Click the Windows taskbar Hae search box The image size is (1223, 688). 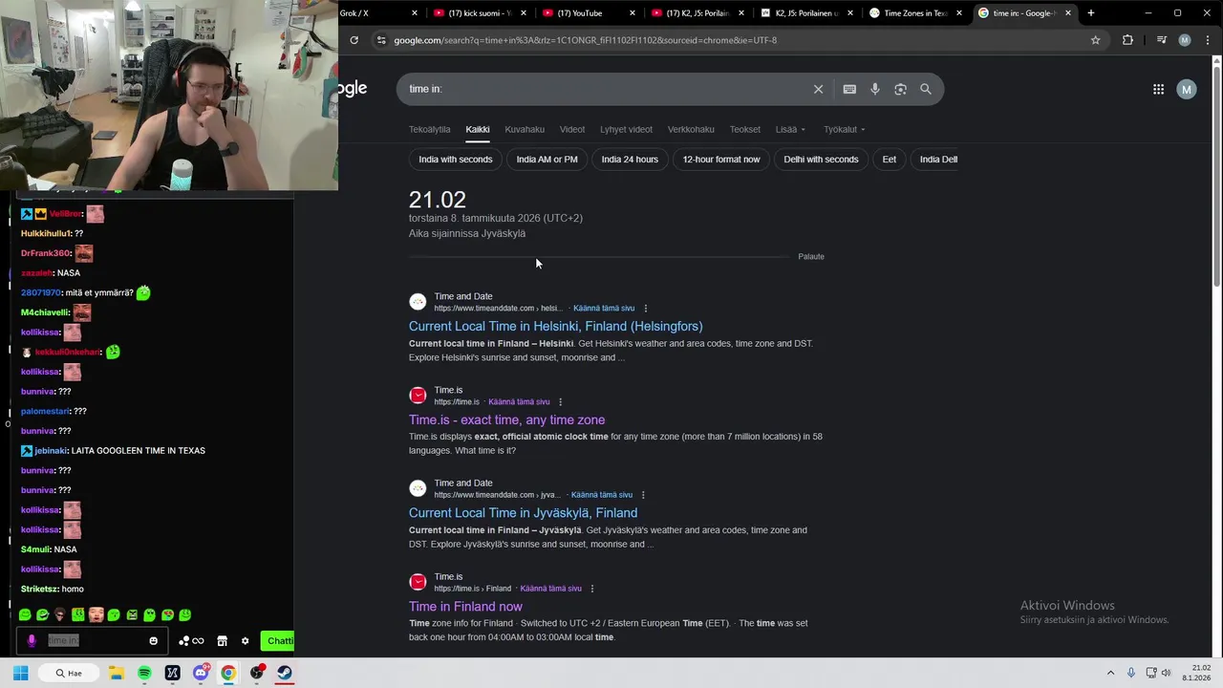click(x=70, y=673)
